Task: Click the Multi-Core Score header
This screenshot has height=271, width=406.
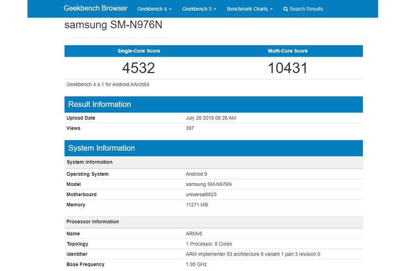Action: [x=288, y=51]
